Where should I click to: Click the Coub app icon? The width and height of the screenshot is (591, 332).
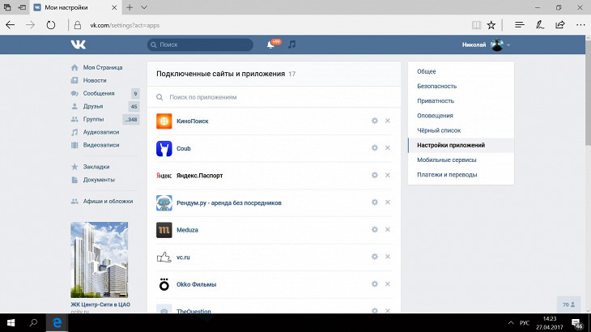pyautogui.click(x=164, y=148)
